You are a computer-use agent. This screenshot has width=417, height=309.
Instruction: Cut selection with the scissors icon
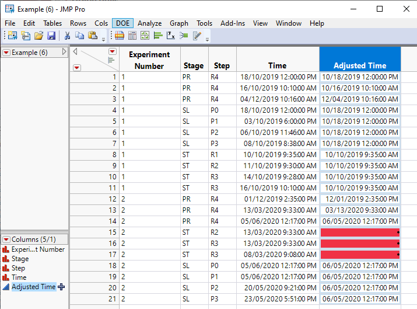pos(67,36)
